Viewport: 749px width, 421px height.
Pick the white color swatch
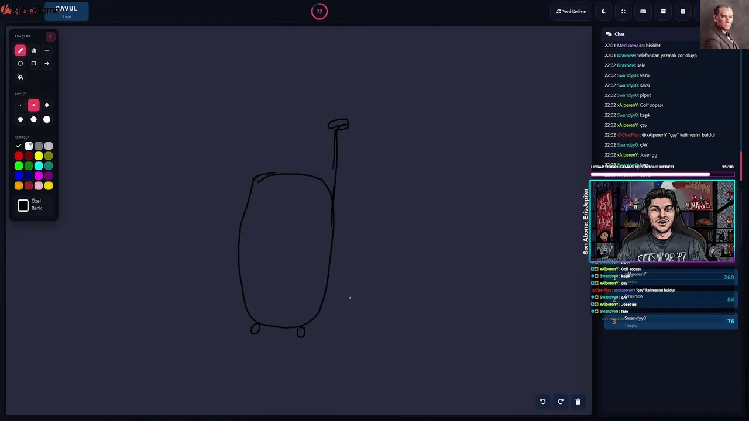point(29,146)
